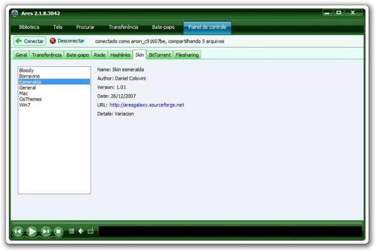376x252 pixels.
Task: Click the Desconectar button
Action: 67,41
